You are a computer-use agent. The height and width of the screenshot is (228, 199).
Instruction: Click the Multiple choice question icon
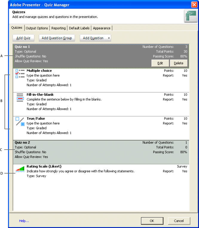coord(20,74)
